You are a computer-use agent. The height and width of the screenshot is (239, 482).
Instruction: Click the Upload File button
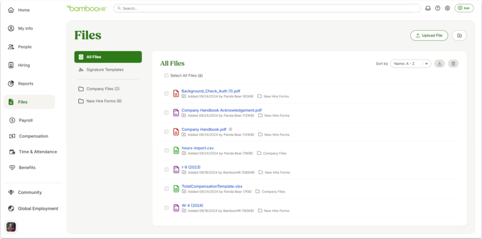pyautogui.click(x=429, y=36)
